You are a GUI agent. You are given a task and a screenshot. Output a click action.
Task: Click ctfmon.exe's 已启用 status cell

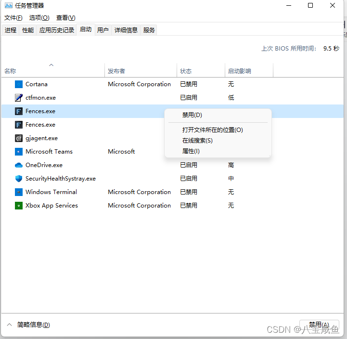pyautogui.click(x=189, y=98)
